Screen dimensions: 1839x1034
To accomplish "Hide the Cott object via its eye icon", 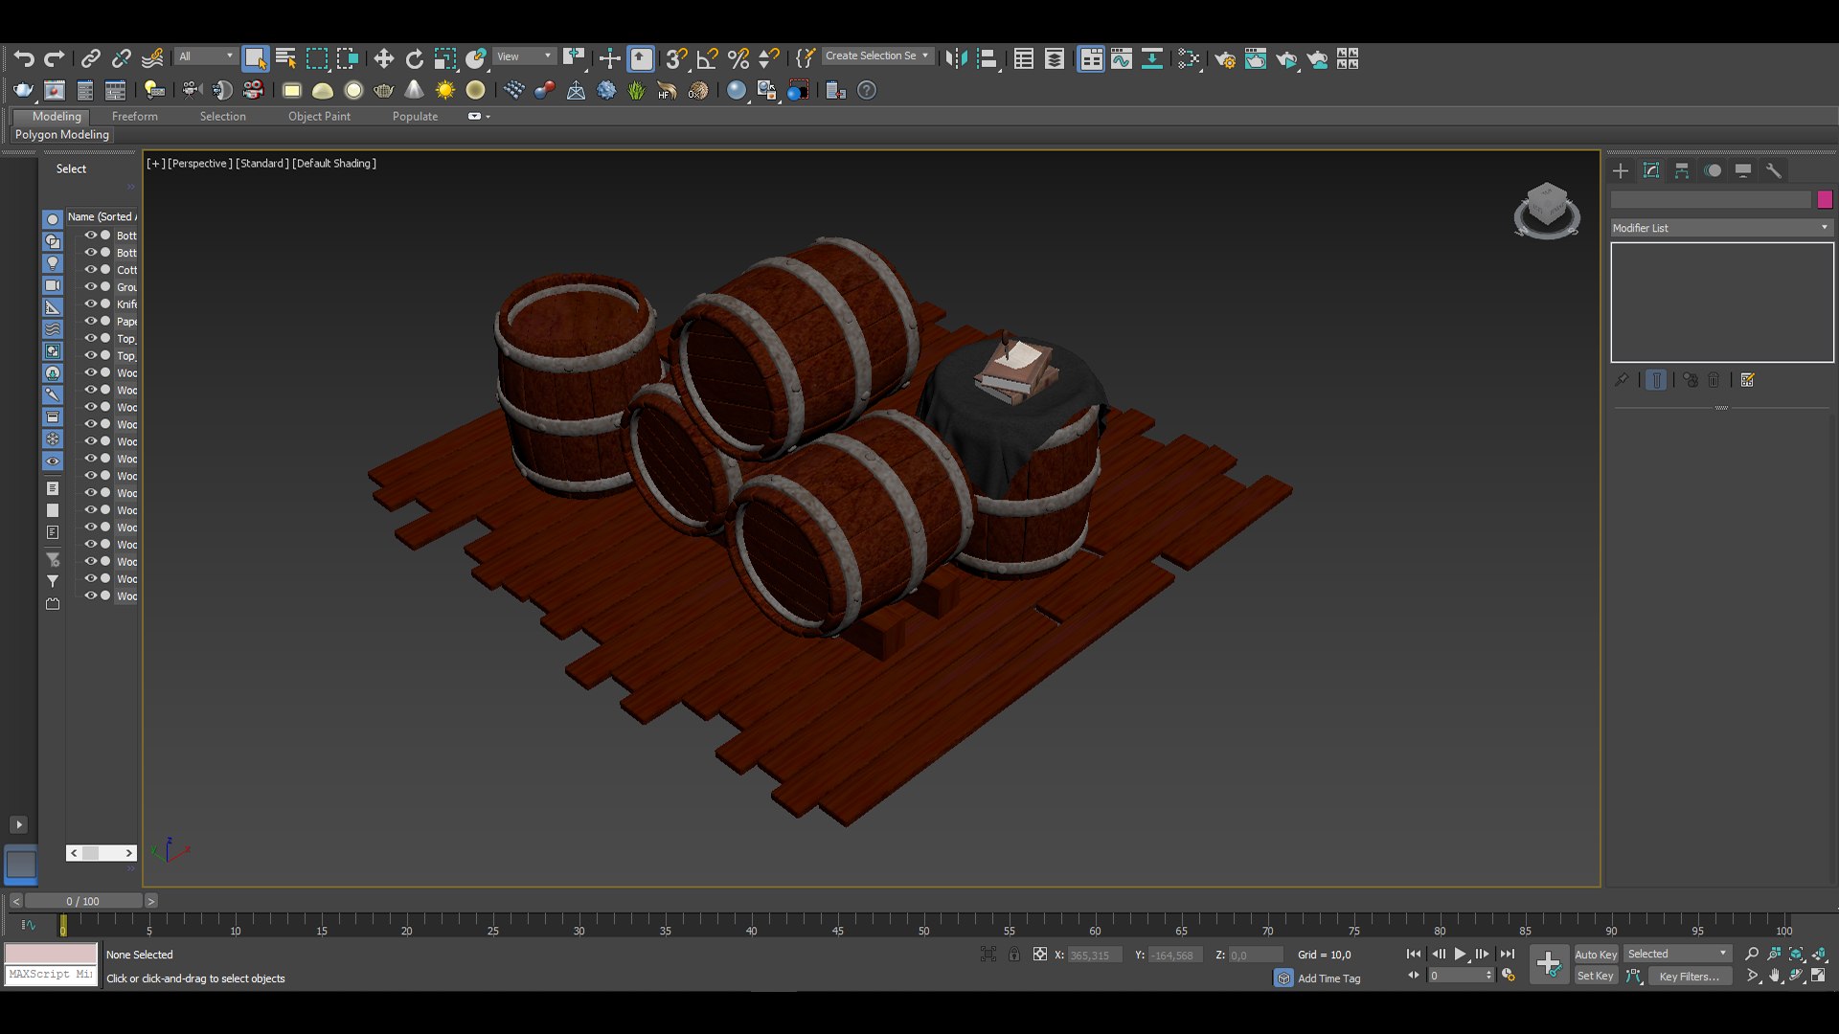I will coord(91,269).
